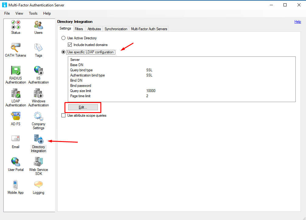Open the Help menu
Image resolution: width=306 pixels, height=220 pixels.
(x=47, y=13)
